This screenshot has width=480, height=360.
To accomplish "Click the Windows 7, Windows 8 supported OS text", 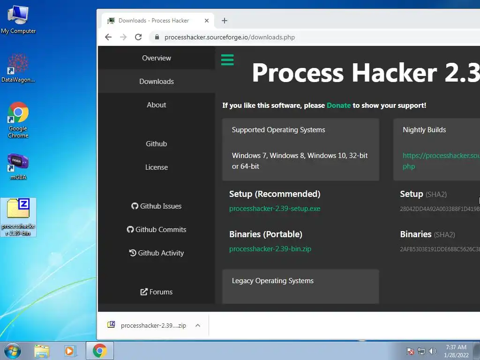I will click(300, 161).
